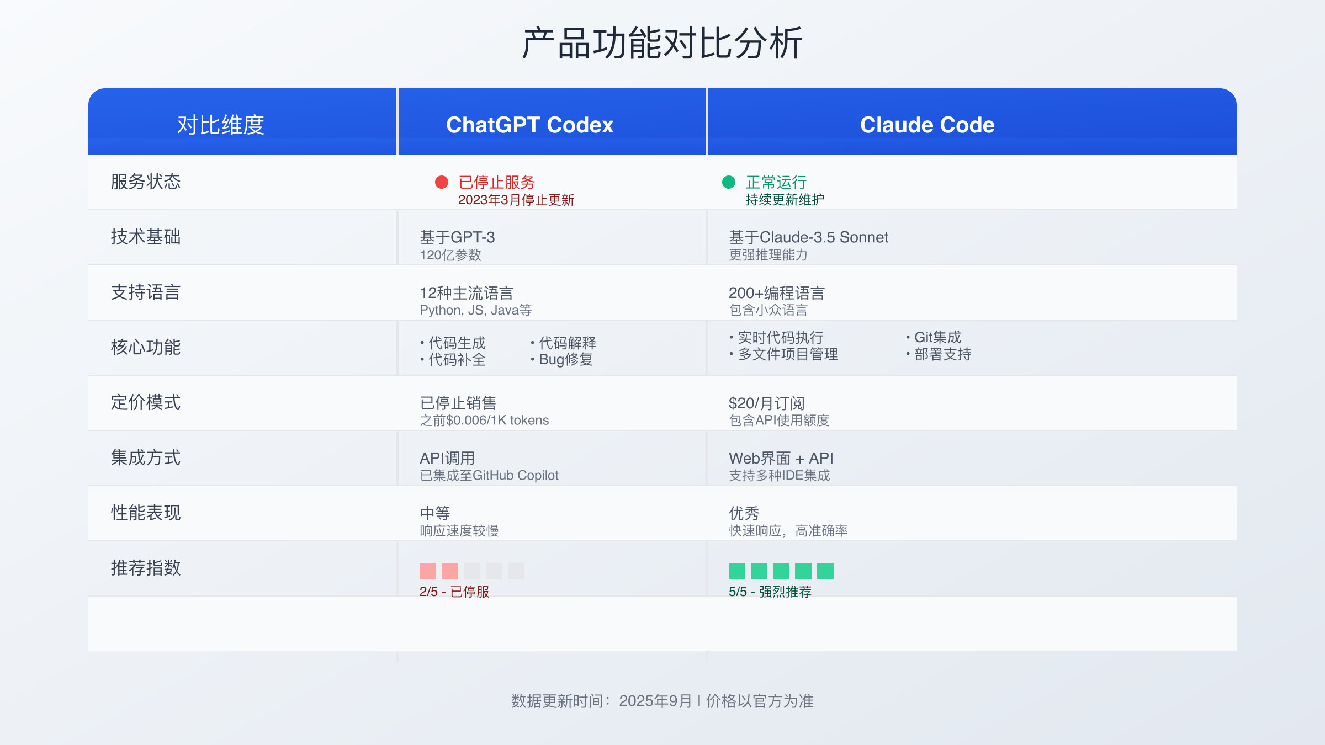Click the 持续更新维护 note
Image resolution: width=1325 pixels, height=745 pixels.
pos(785,200)
